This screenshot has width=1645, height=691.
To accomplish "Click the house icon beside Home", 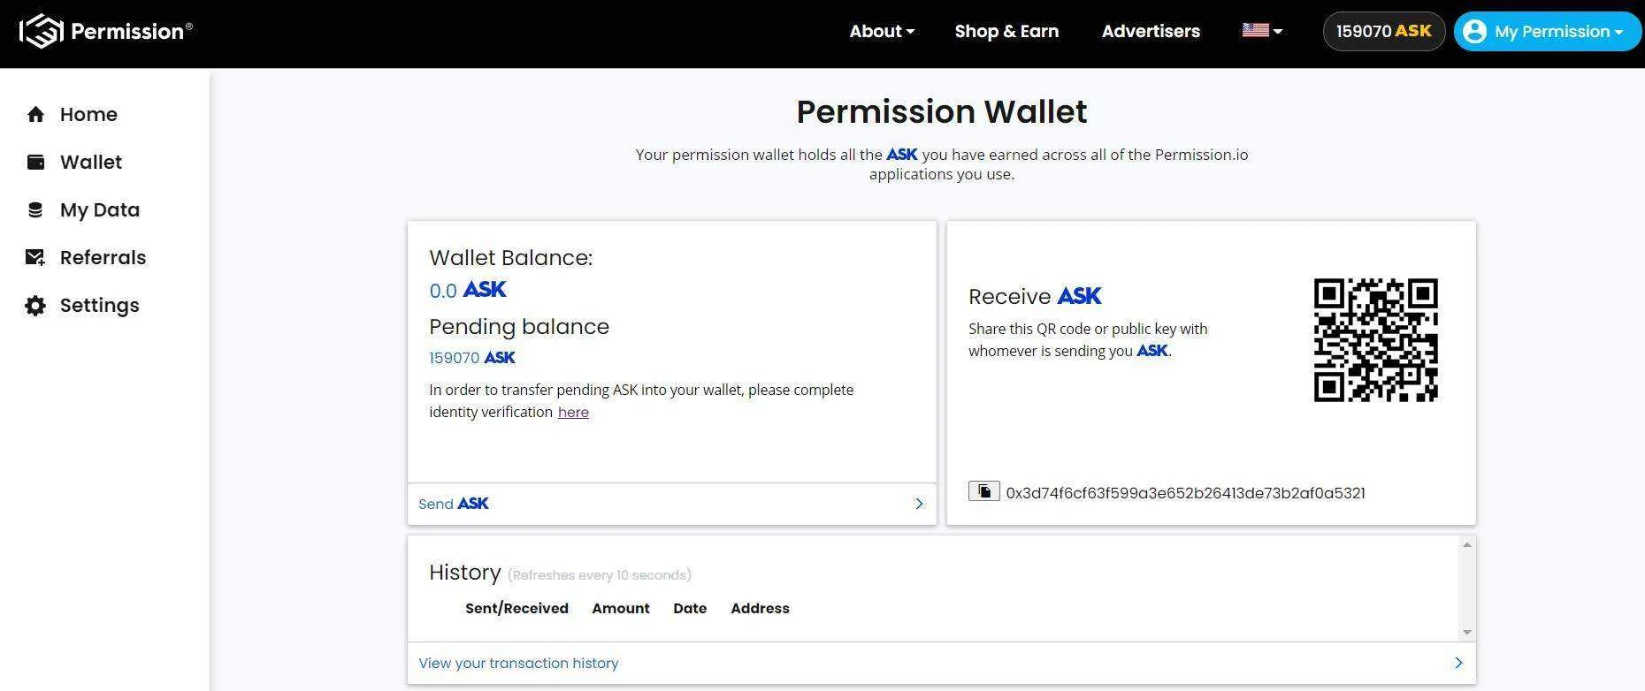I will tap(35, 114).
